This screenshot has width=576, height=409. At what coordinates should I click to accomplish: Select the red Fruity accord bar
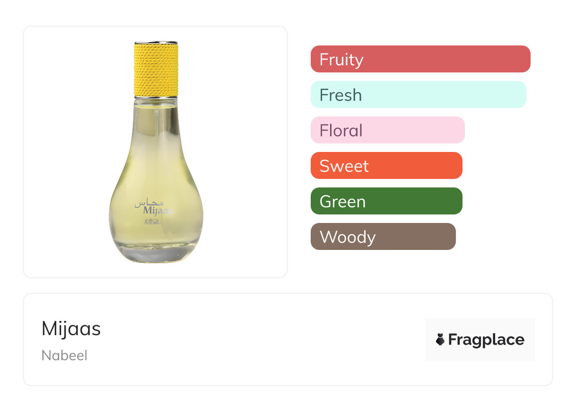(x=420, y=59)
